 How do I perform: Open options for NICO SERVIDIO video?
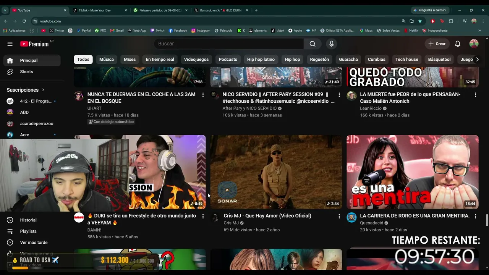[339, 95]
